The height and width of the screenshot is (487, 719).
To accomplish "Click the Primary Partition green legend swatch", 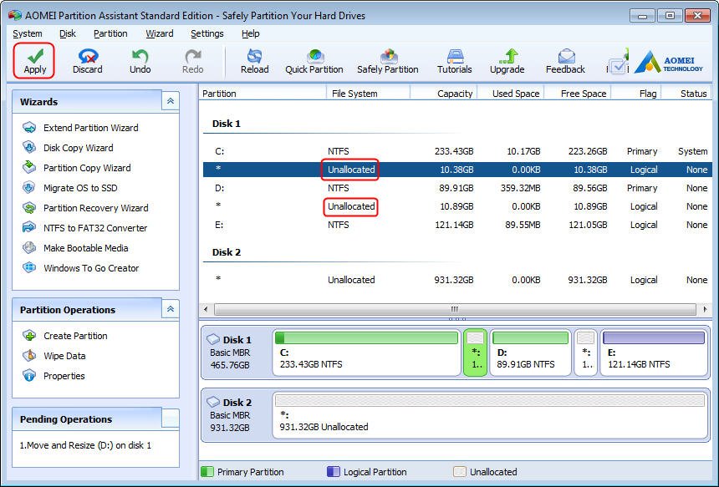I will pos(207,472).
